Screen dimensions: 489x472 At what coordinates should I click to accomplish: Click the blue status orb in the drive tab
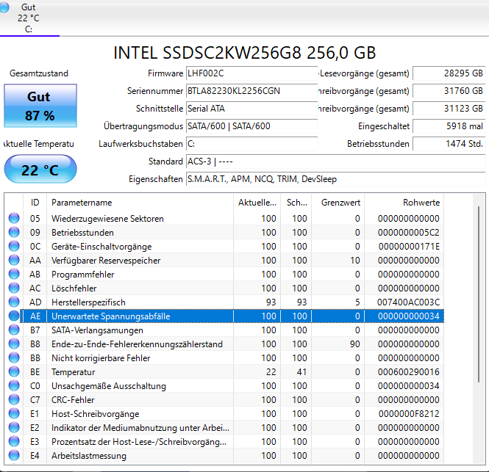click(4, 7)
